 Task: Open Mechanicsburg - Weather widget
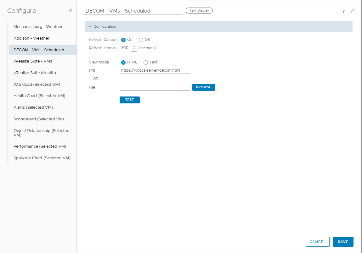click(38, 27)
